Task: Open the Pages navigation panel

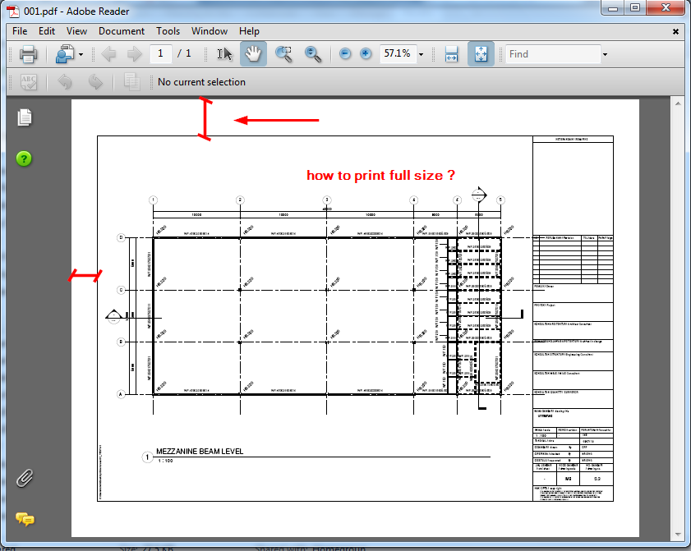Action: click(x=25, y=117)
